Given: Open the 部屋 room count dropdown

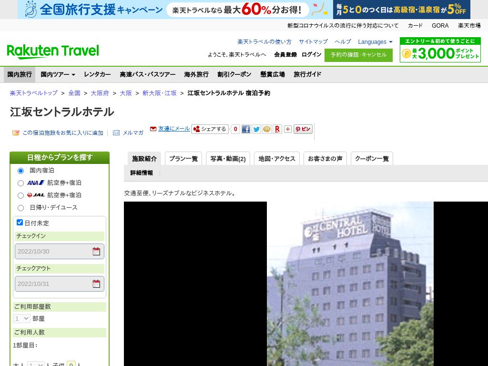Looking at the screenshot, I should coord(21,318).
